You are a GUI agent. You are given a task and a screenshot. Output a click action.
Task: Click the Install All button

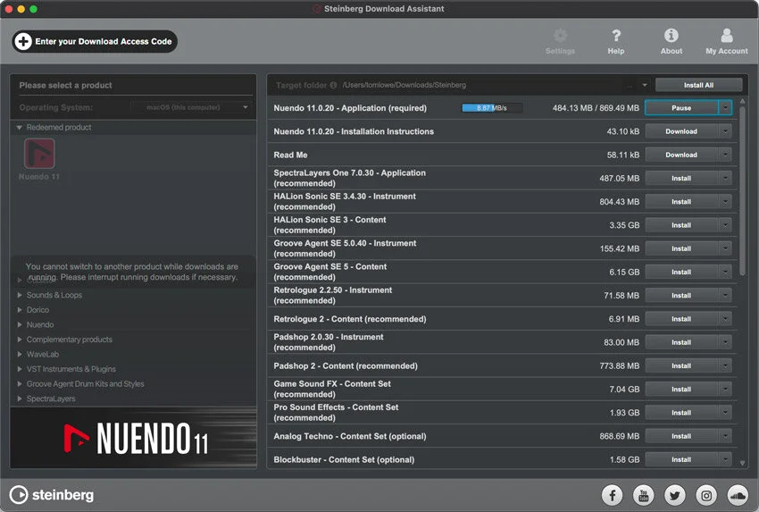(698, 85)
